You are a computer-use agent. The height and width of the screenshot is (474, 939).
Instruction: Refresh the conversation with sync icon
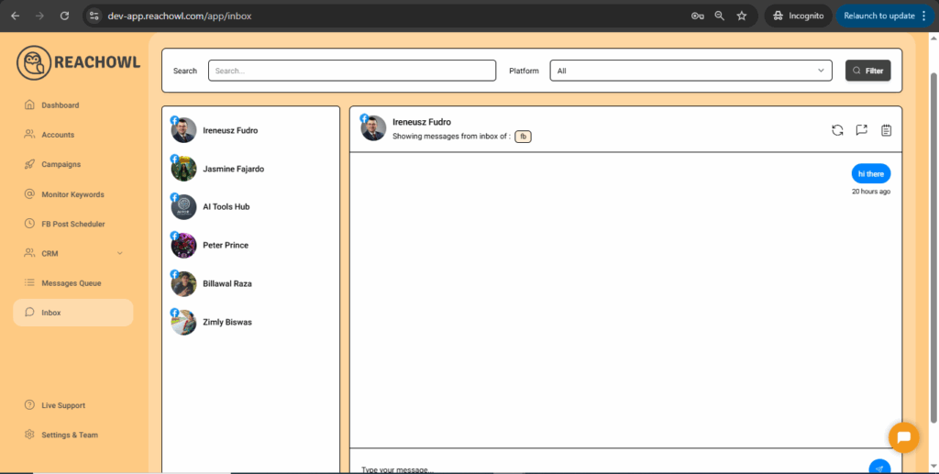(837, 130)
